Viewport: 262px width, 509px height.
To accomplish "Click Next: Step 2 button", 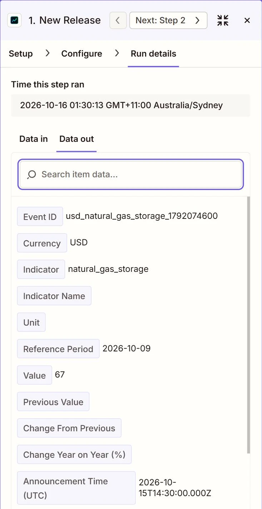I will 168,20.
